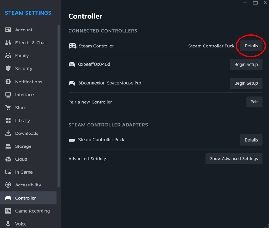Click the Controller gamepad sidebar icon
Viewport: 269px width, 228px height.
(8, 198)
